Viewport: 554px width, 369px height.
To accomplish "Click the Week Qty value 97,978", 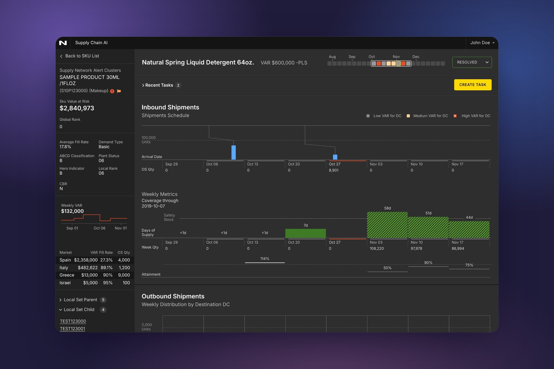I will click(416, 249).
